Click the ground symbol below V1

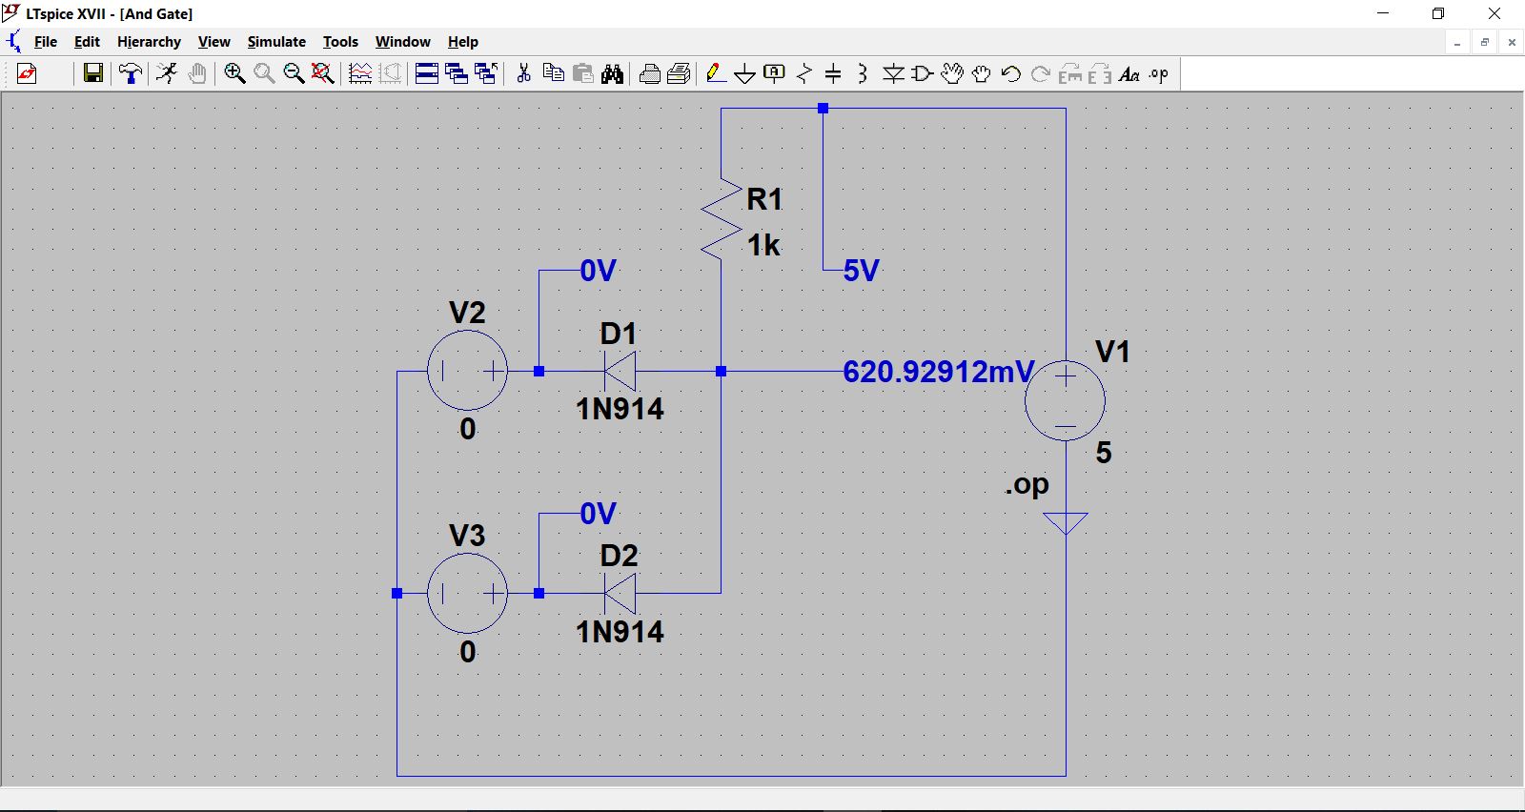click(1066, 523)
